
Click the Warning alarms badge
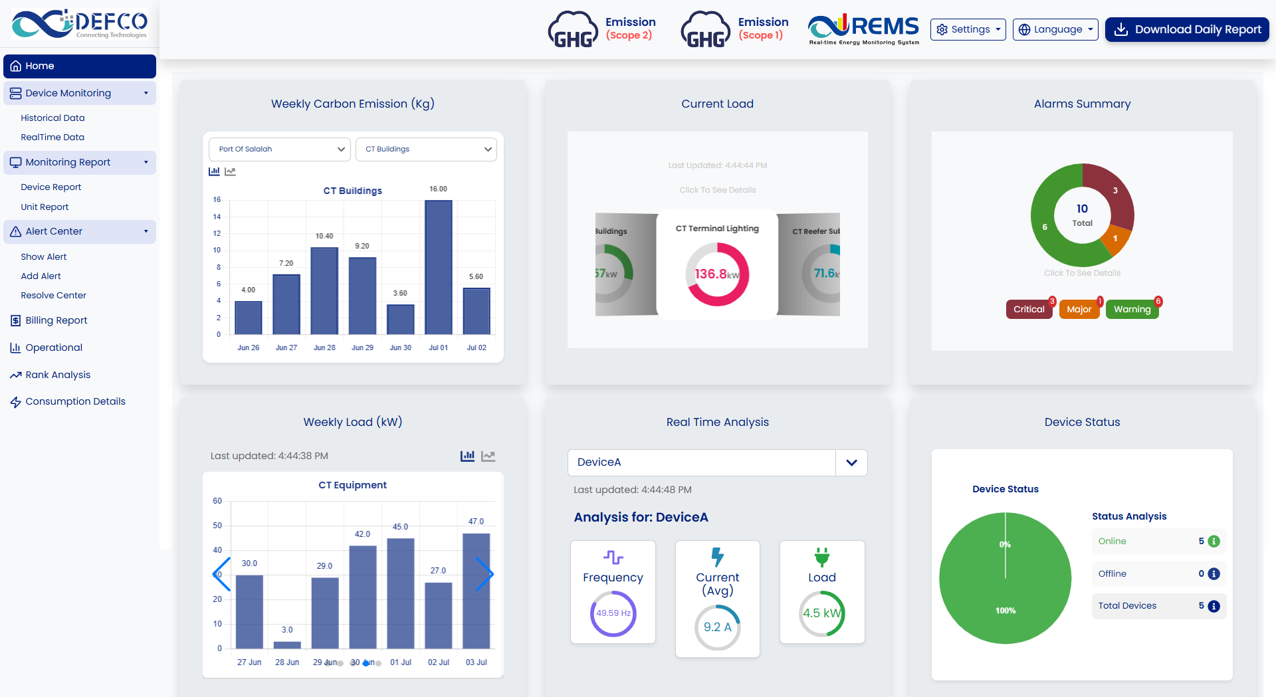(x=1132, y=310)
